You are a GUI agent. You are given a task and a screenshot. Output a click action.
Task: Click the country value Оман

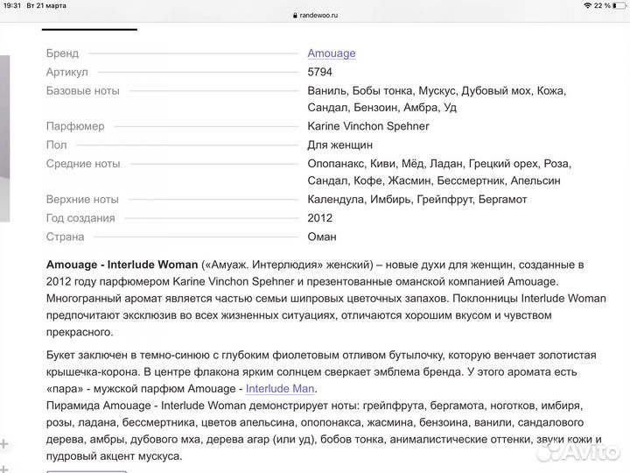322,236
